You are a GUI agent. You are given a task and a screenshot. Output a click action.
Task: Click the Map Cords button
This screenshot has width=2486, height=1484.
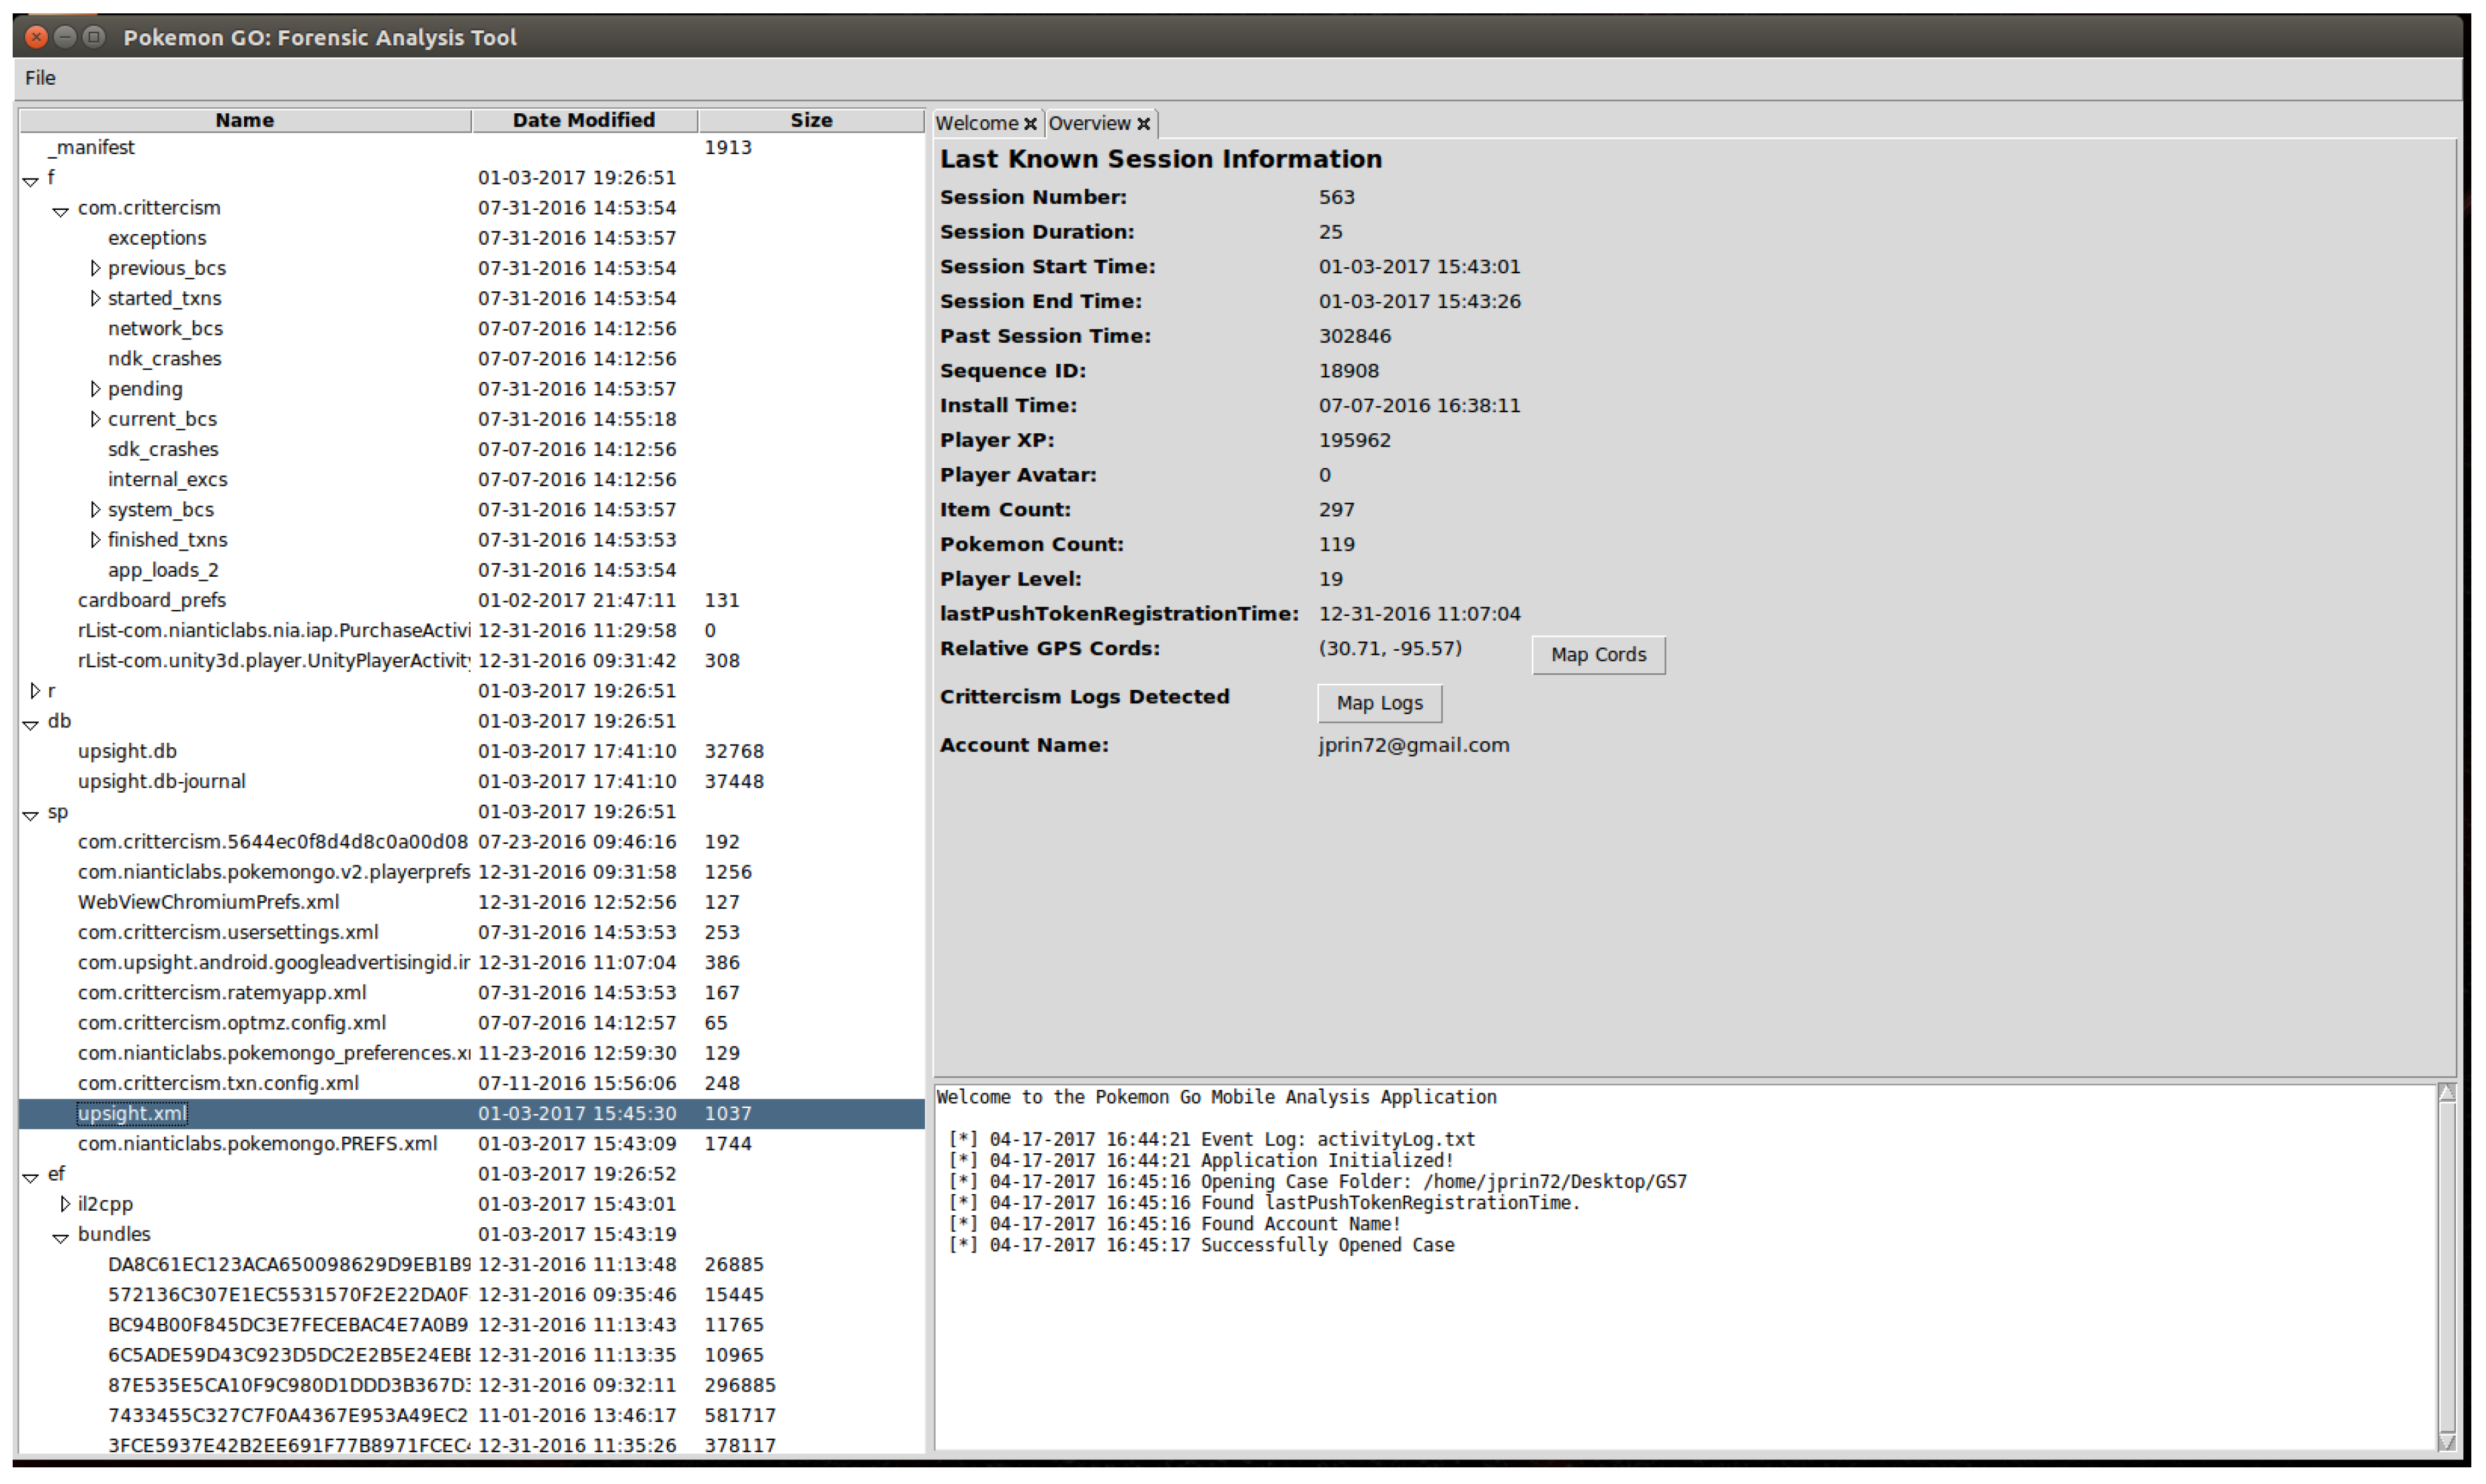point(1598,655)
